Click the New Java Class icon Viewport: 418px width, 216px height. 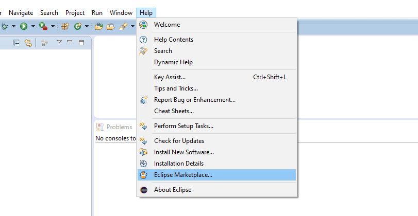pos(78,26)
